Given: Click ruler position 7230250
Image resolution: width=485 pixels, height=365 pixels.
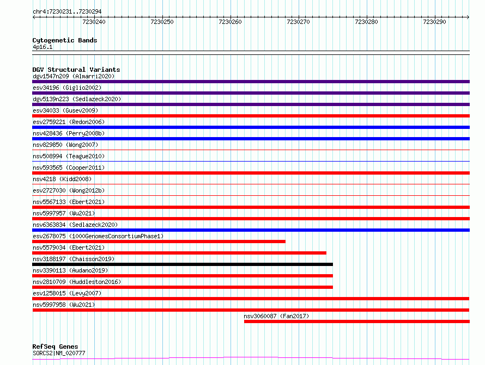Looking at the screenshot, I should (x=162, y=22).
